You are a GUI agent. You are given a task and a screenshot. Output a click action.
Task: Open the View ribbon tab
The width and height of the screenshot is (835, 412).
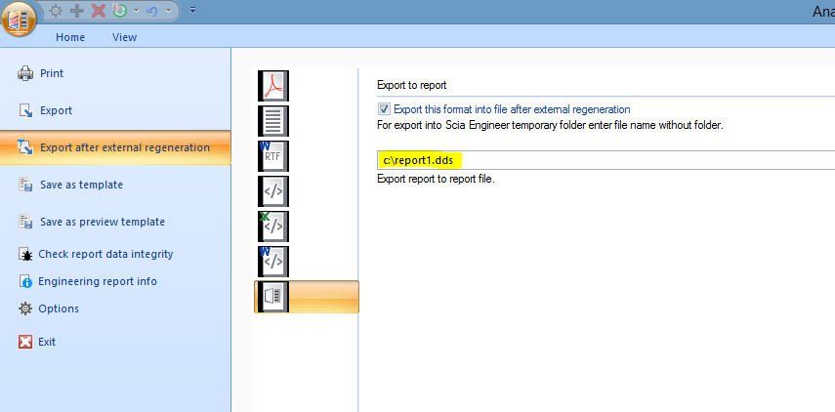124,37
